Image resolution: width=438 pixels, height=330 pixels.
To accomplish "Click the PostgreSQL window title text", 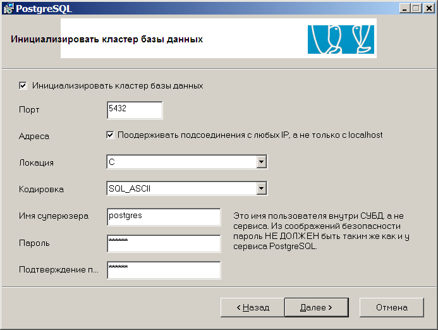I will click(44, 9).
